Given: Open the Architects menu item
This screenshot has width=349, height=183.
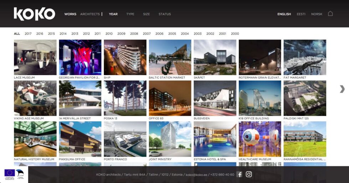Looking at the screenshot, I should coord(90,14).
